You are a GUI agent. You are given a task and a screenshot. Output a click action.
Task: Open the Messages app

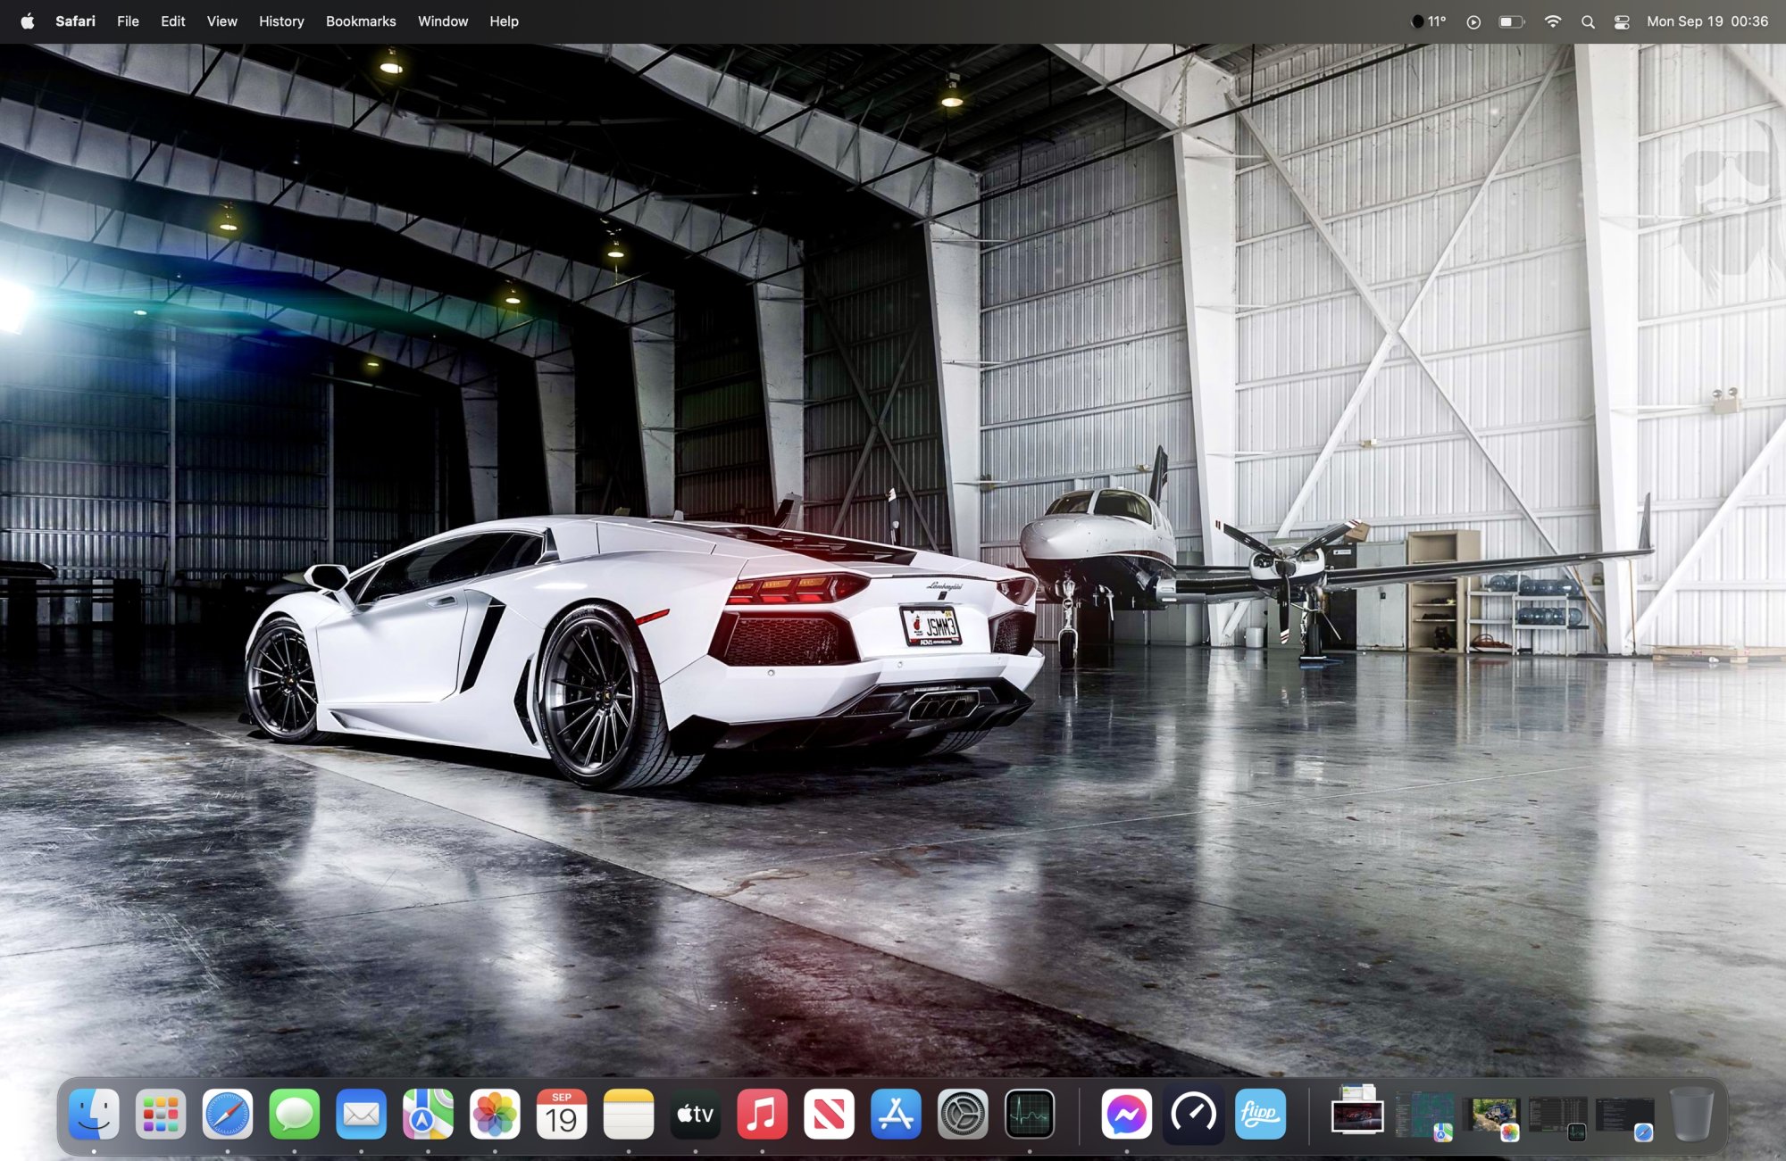click(x=295, y=1114)
